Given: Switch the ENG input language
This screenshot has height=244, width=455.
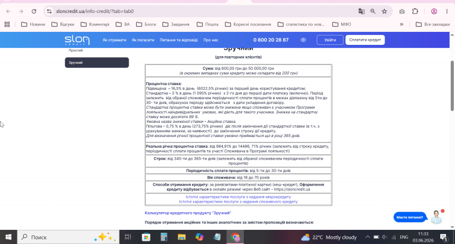Looking at the screenshot, I should pos(404,238).
